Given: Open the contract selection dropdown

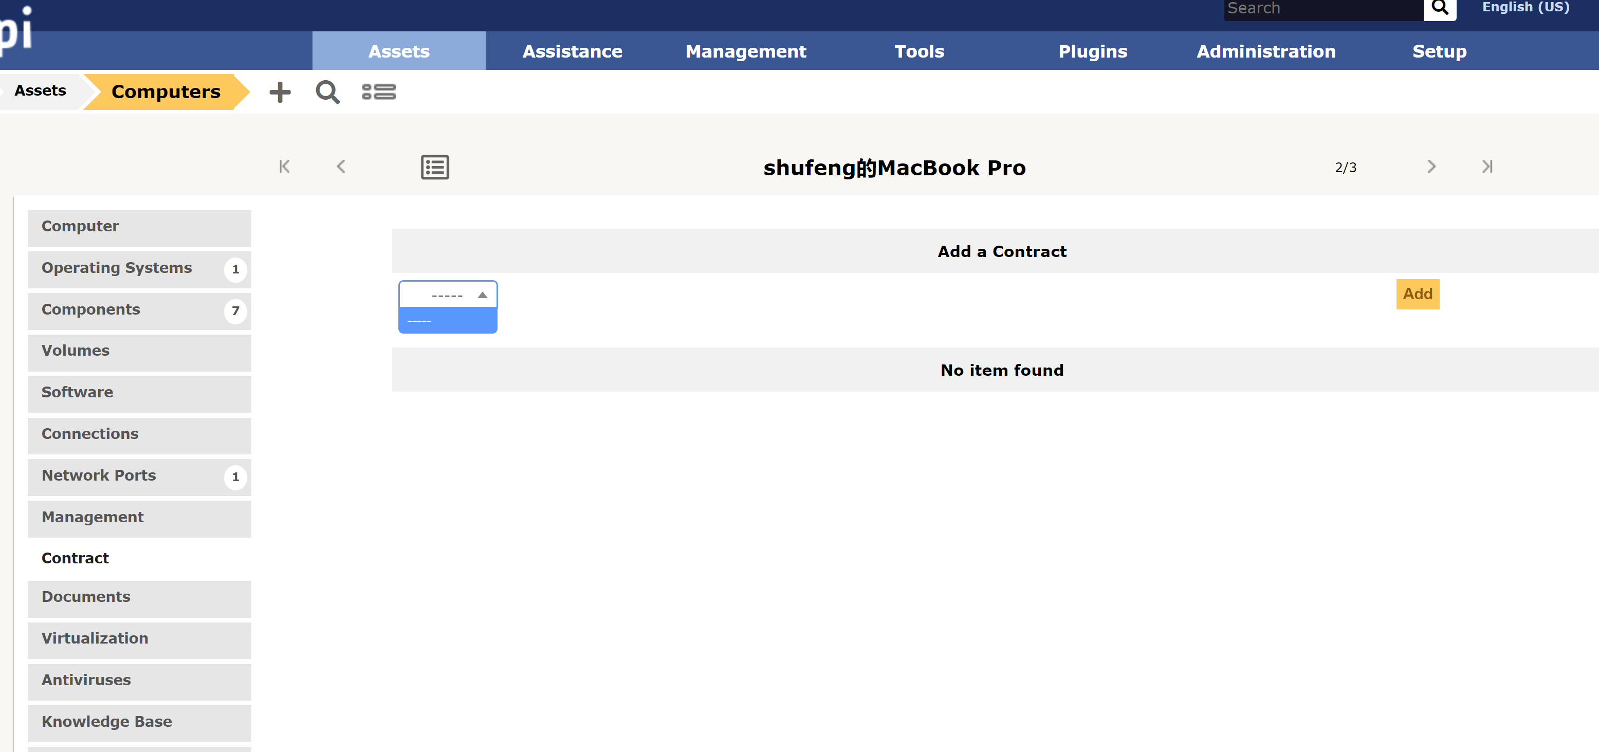Looking at the screenshot, I should pyautogui.click(x=447, y=295).
